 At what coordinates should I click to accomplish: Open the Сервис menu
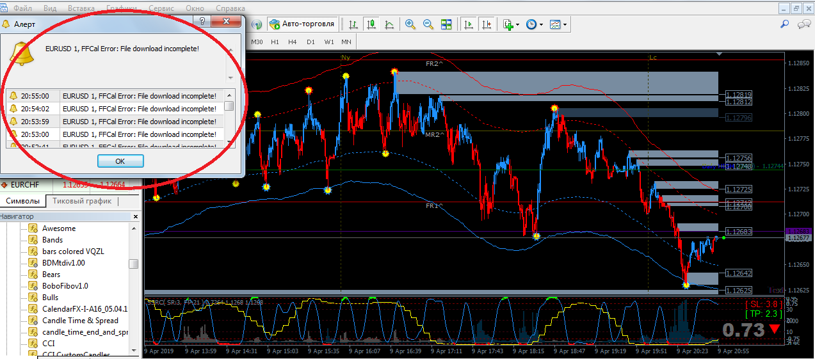click(161, 9)
